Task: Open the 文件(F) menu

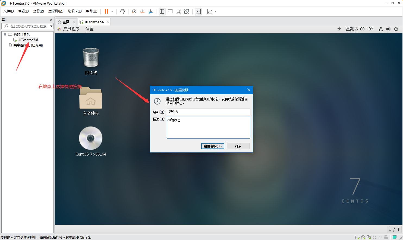Action: (x=8, y=11)
